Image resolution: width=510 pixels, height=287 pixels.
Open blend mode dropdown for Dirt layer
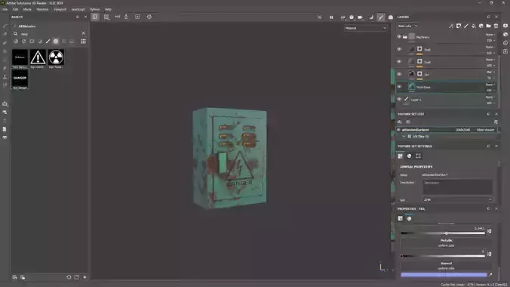[x=490, y=72]
